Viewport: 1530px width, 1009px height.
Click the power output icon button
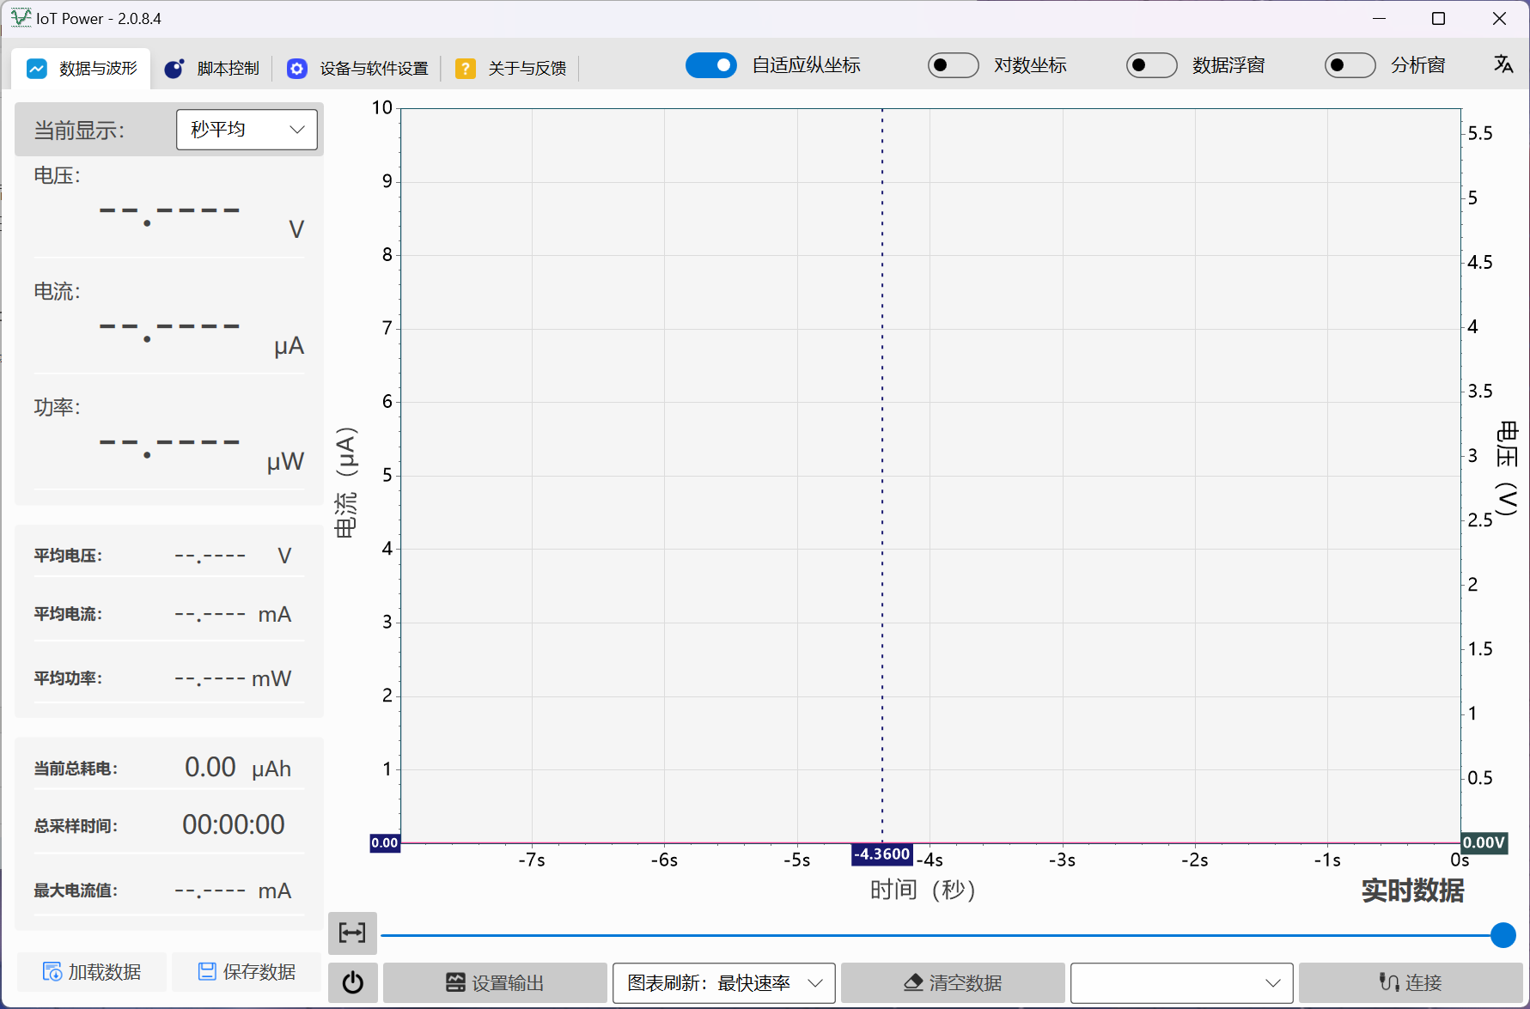[352, 983]
